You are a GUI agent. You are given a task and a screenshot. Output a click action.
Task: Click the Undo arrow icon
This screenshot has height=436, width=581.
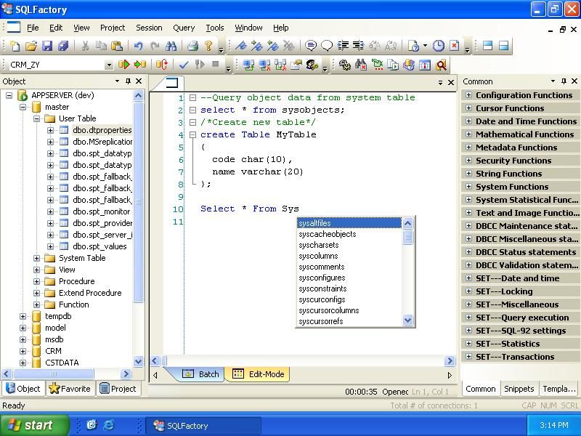[138, 46]
